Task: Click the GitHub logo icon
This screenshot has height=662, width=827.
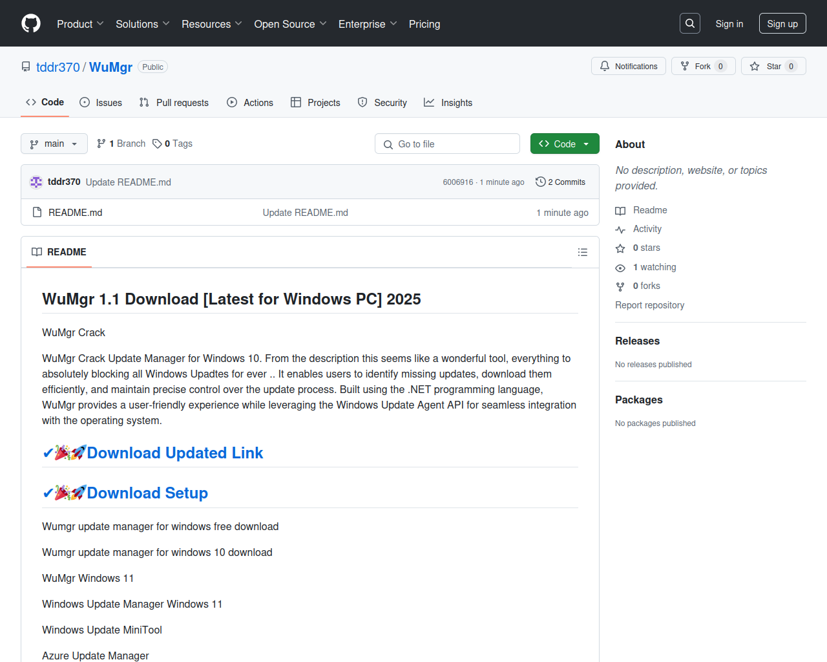Action: point(31,23)
